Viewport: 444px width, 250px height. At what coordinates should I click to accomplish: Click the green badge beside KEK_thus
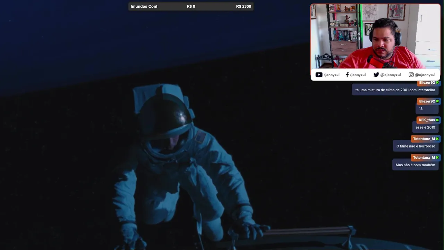pos(437,120)
